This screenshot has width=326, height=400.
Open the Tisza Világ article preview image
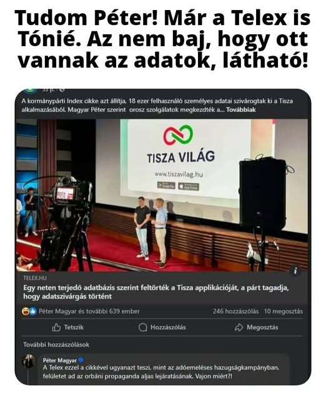(162, 195)
